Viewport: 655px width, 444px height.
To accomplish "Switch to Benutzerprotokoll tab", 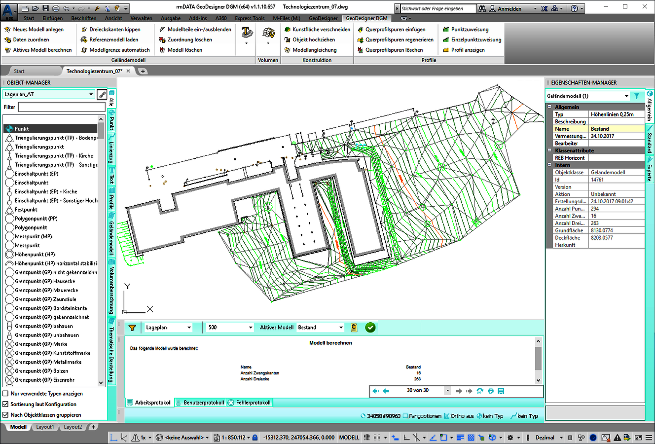I will 200,403.
